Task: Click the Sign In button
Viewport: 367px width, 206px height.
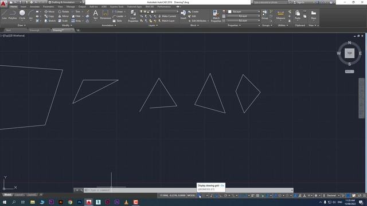Action: (300, 2)
